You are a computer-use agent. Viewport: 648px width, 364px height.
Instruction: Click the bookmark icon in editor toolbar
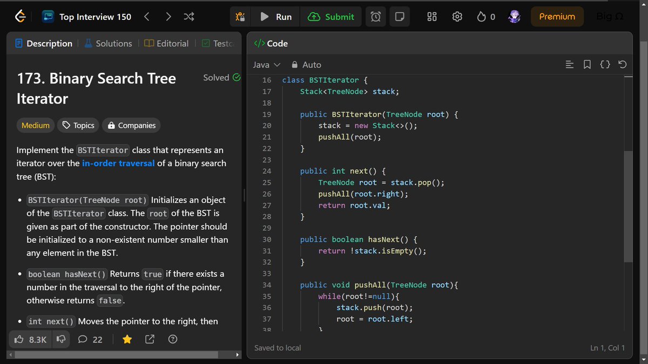(x=587, y=65)
